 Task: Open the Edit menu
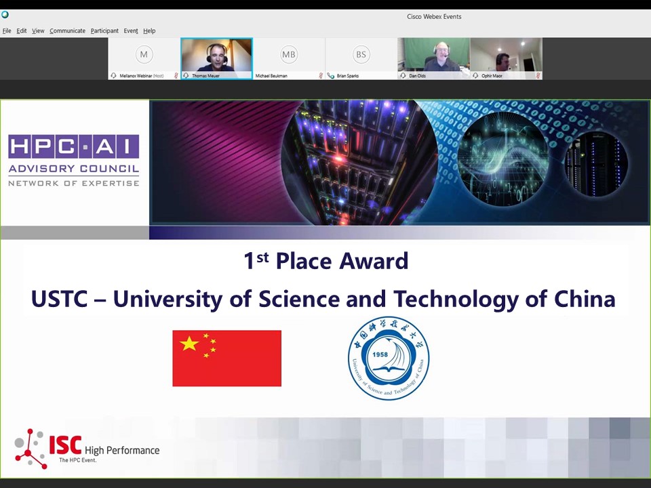(22, 30)
